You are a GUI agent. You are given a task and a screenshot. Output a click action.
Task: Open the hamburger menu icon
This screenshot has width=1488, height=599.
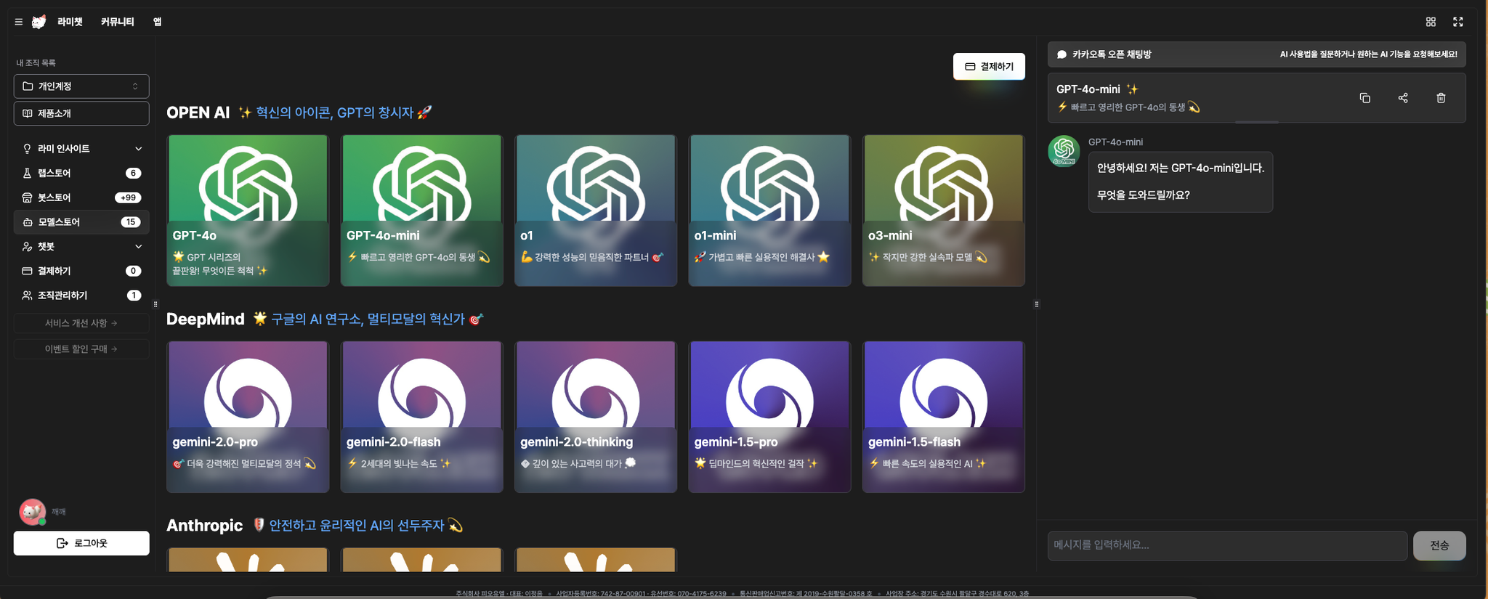(x=19, y=22)
